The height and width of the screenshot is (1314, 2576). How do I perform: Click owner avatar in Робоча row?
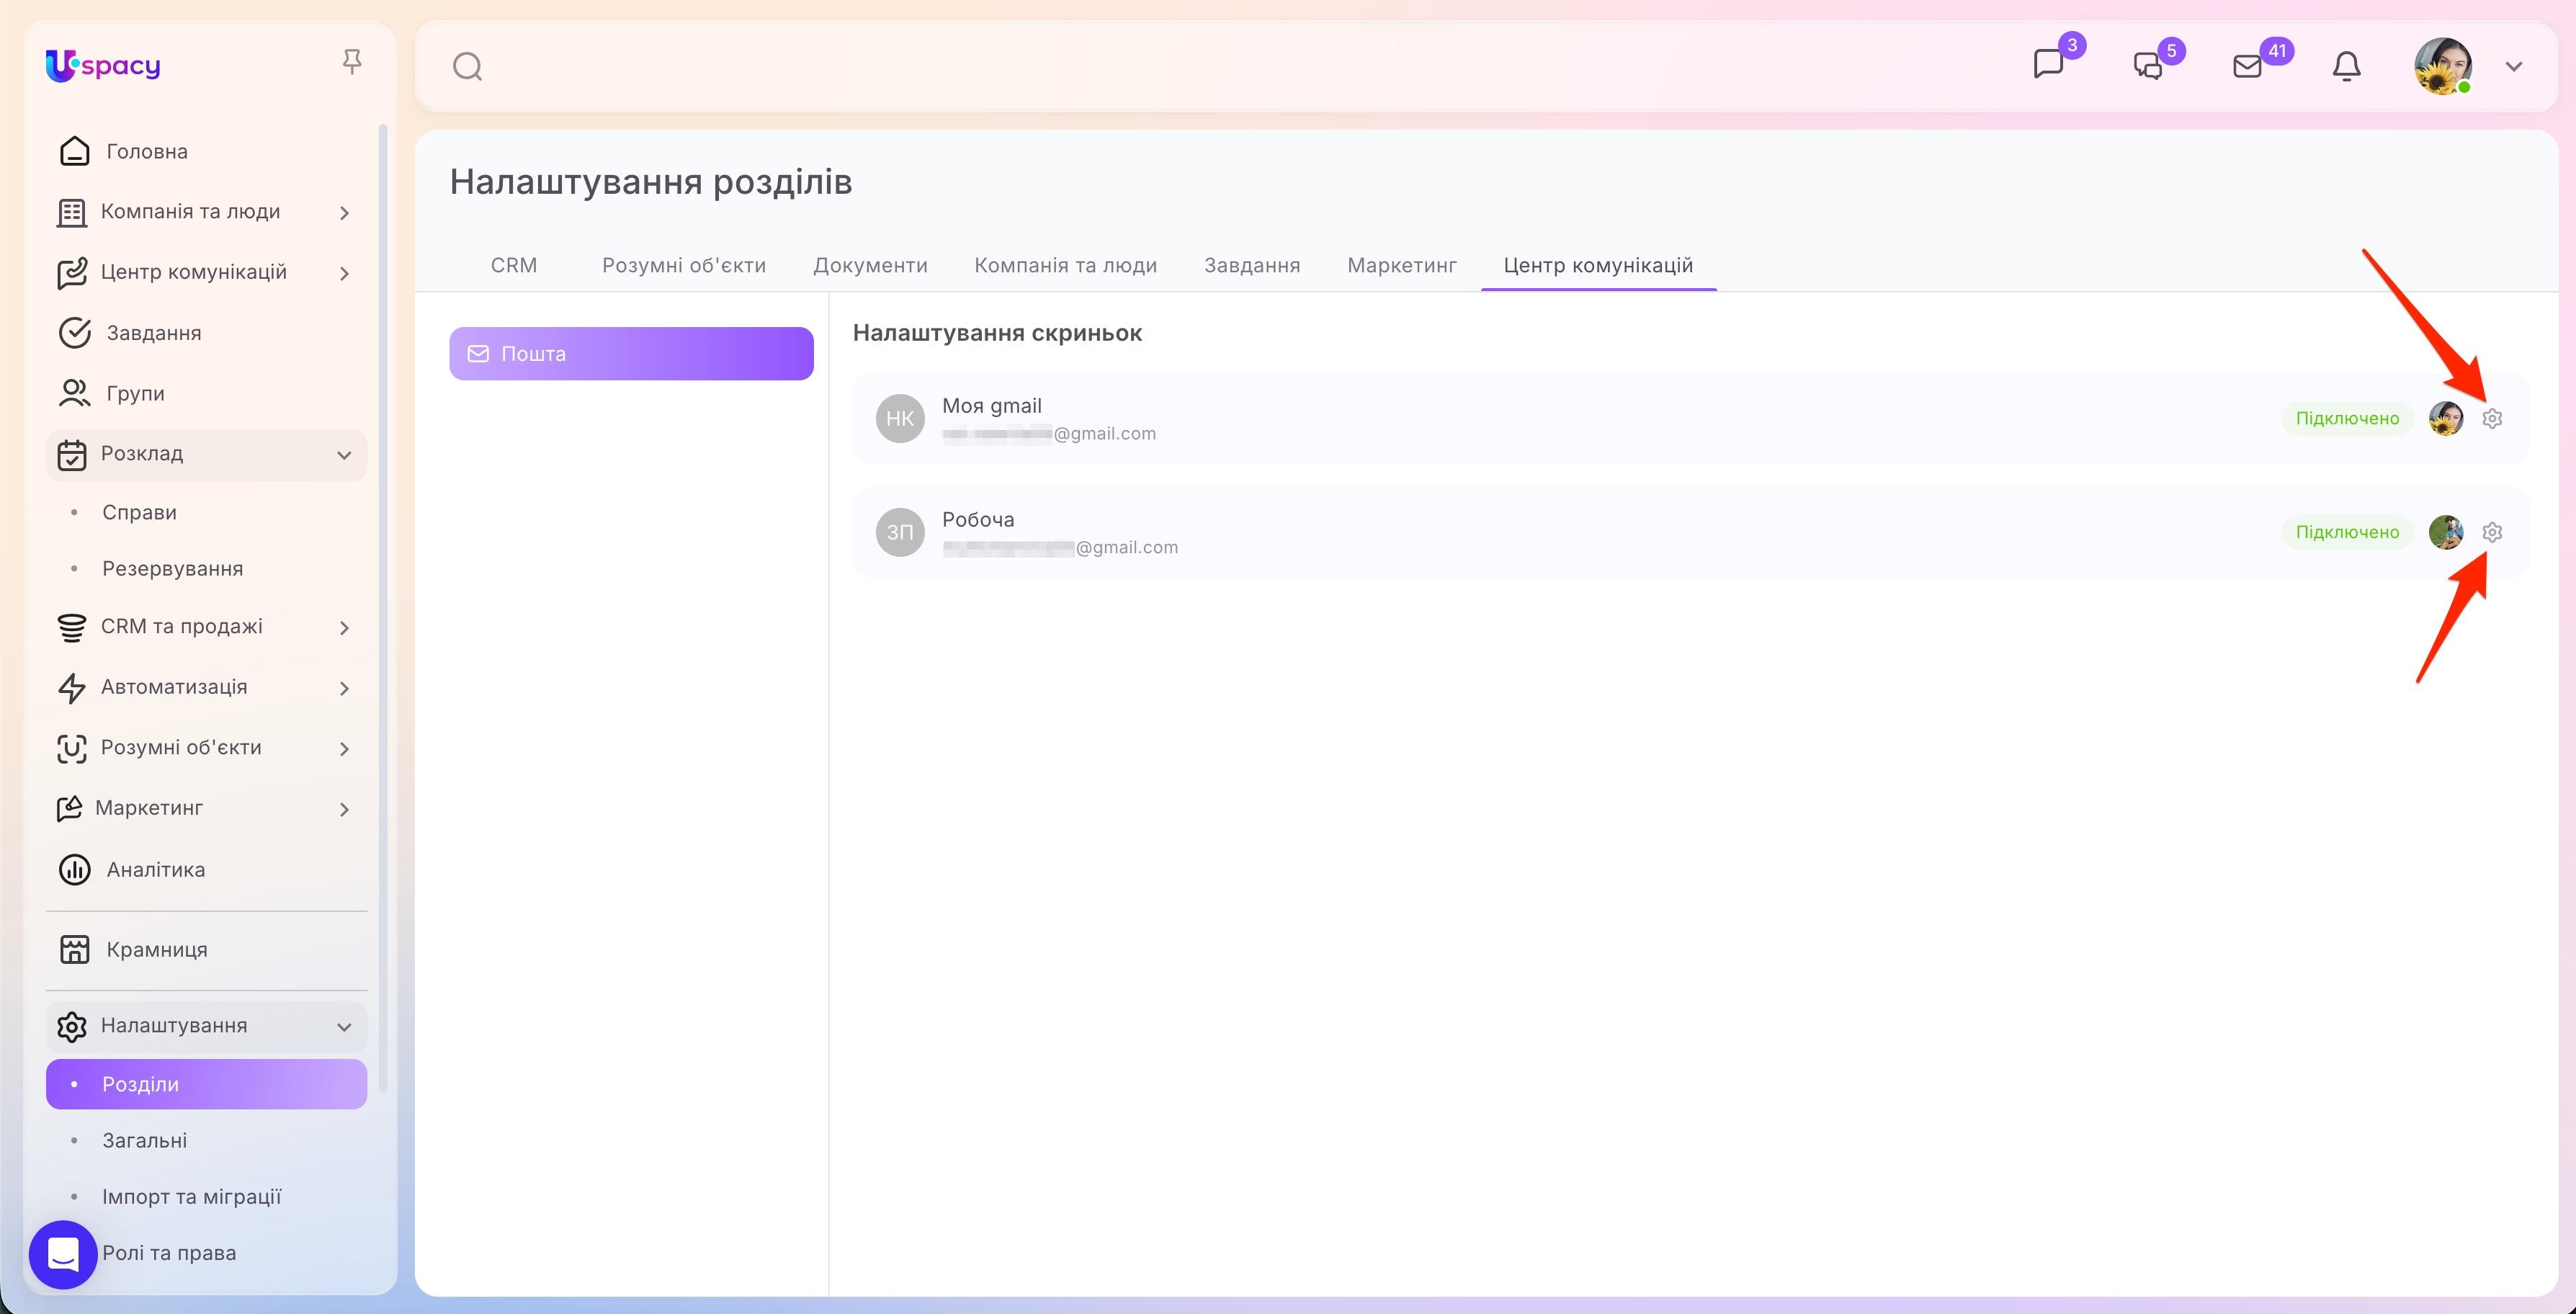point(2446,532)
